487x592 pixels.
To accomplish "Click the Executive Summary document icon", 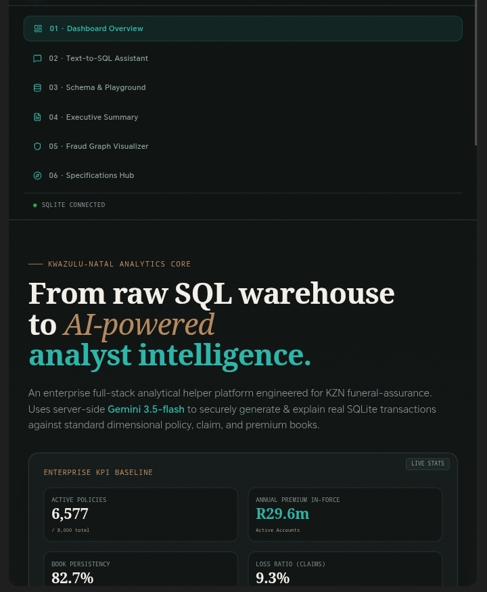I will (37, 117).
